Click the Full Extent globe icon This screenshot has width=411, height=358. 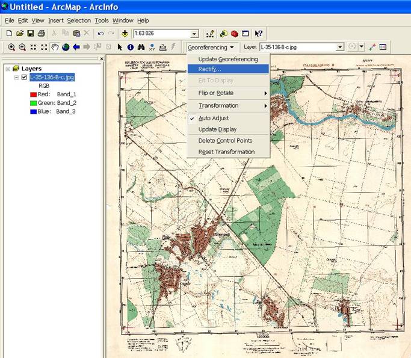coord(66,47)
